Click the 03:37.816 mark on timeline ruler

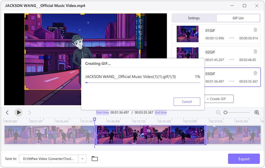coord(216,121)
